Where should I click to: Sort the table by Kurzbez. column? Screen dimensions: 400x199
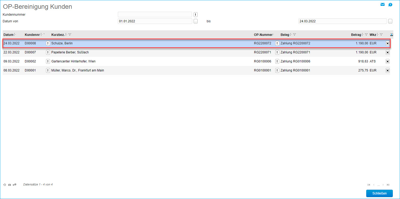point(66,35)
